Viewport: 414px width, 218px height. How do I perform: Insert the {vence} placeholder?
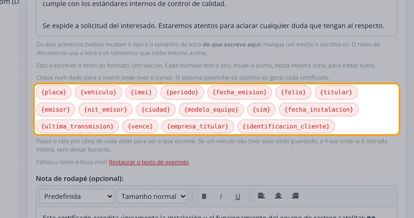pyautogui.click(x=140, y=126)
